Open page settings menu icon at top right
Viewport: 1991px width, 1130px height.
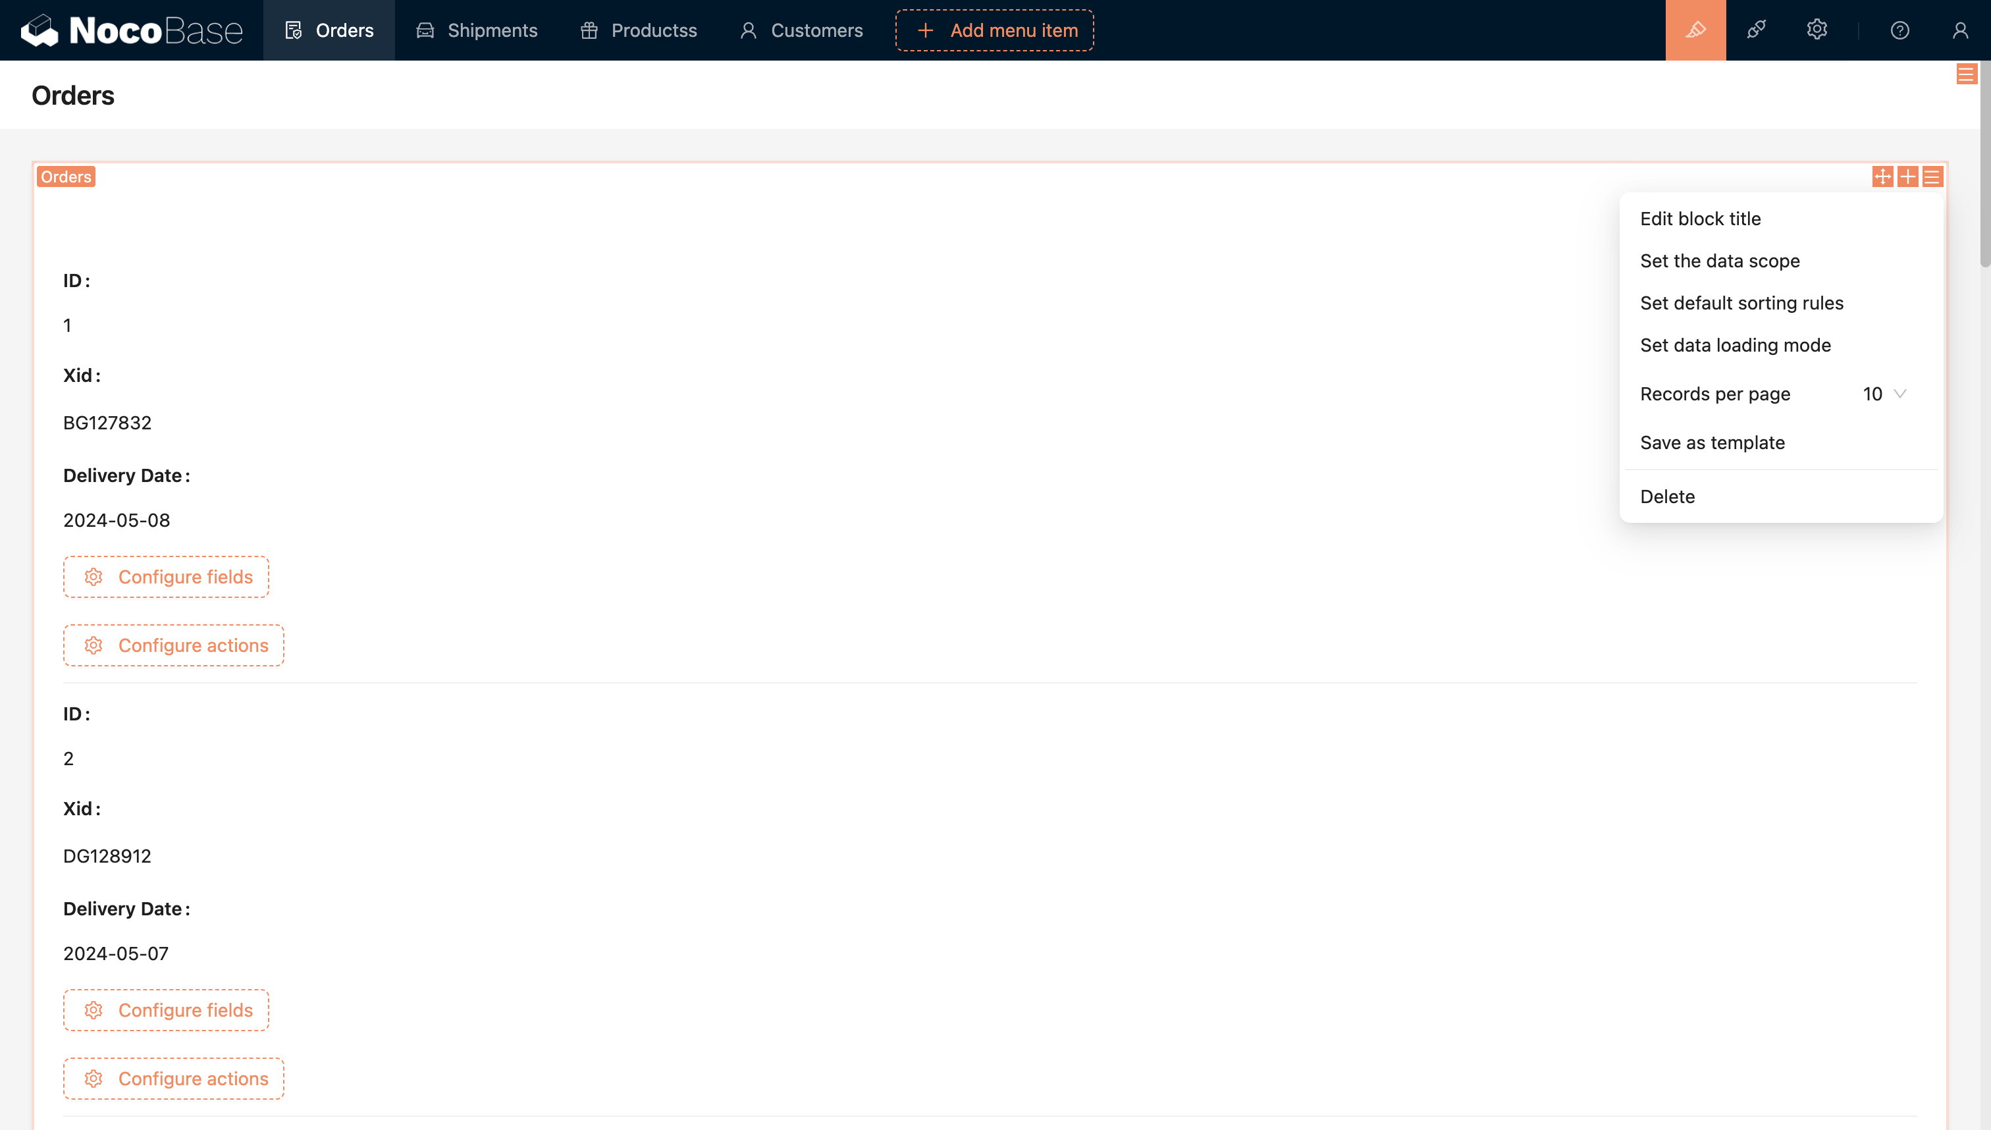(x=1965, y=74)
